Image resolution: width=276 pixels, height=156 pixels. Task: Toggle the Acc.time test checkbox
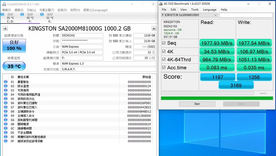[164, 67]
